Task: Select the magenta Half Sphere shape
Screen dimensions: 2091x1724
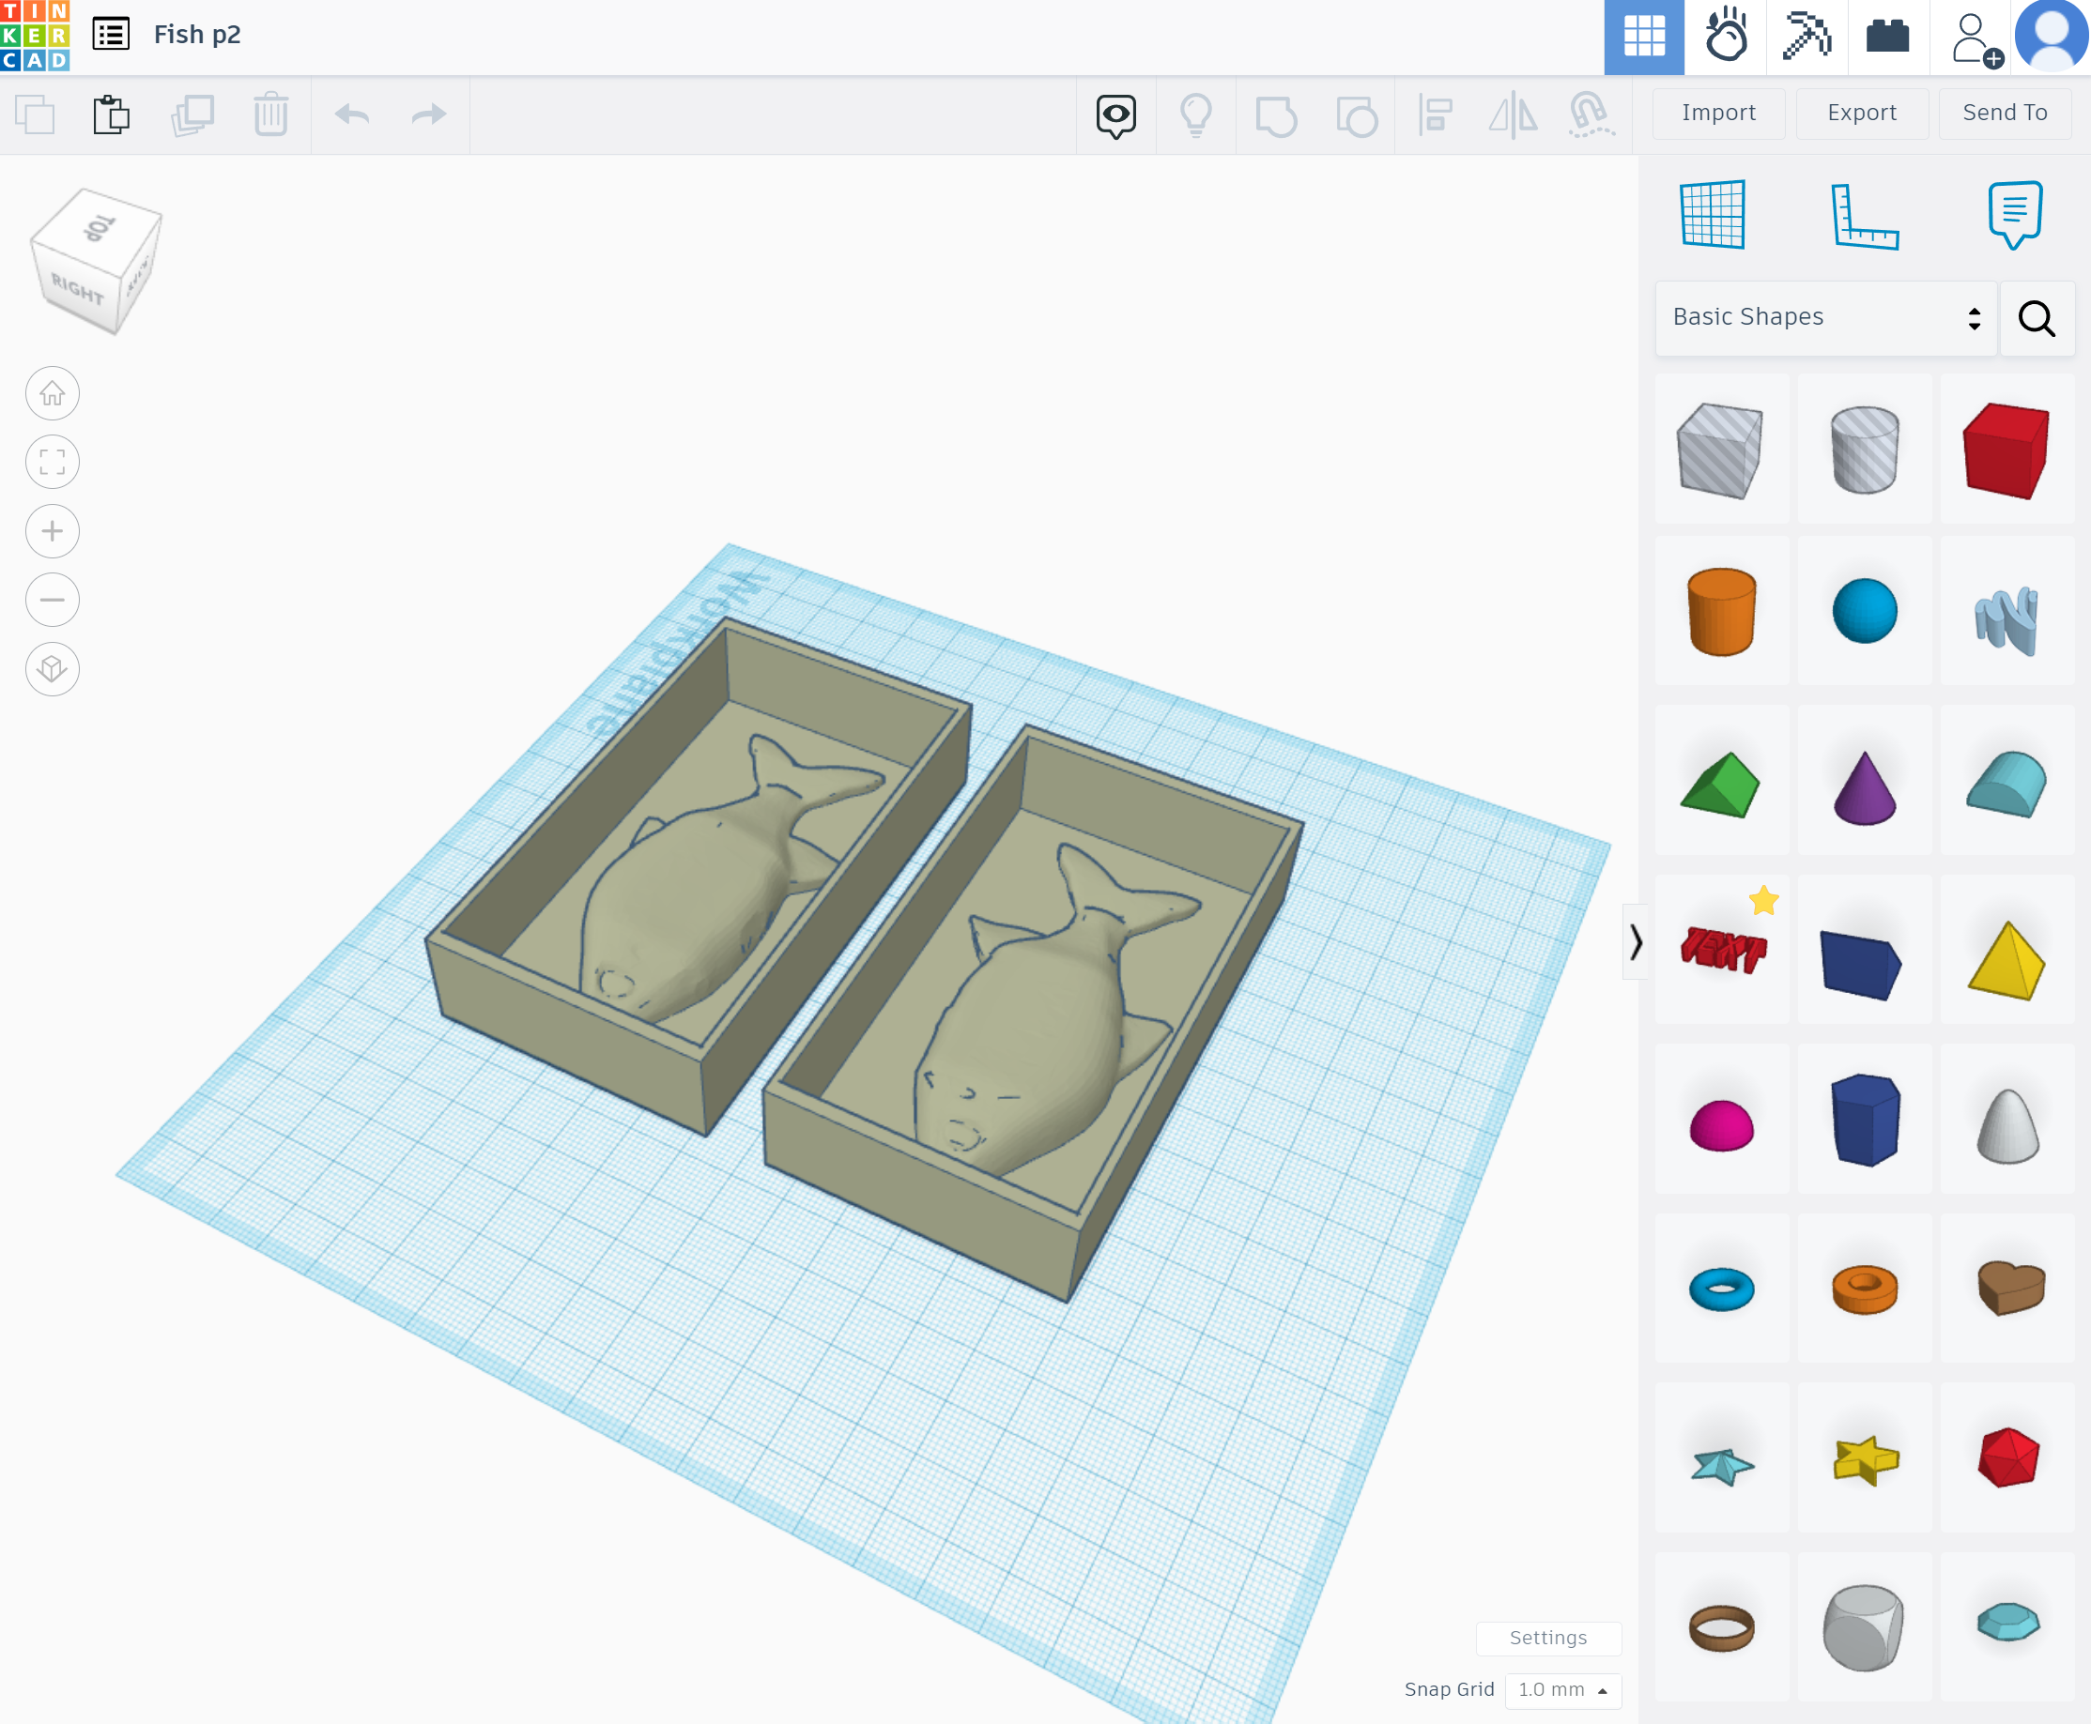Action: (x=1721, y=1121)
